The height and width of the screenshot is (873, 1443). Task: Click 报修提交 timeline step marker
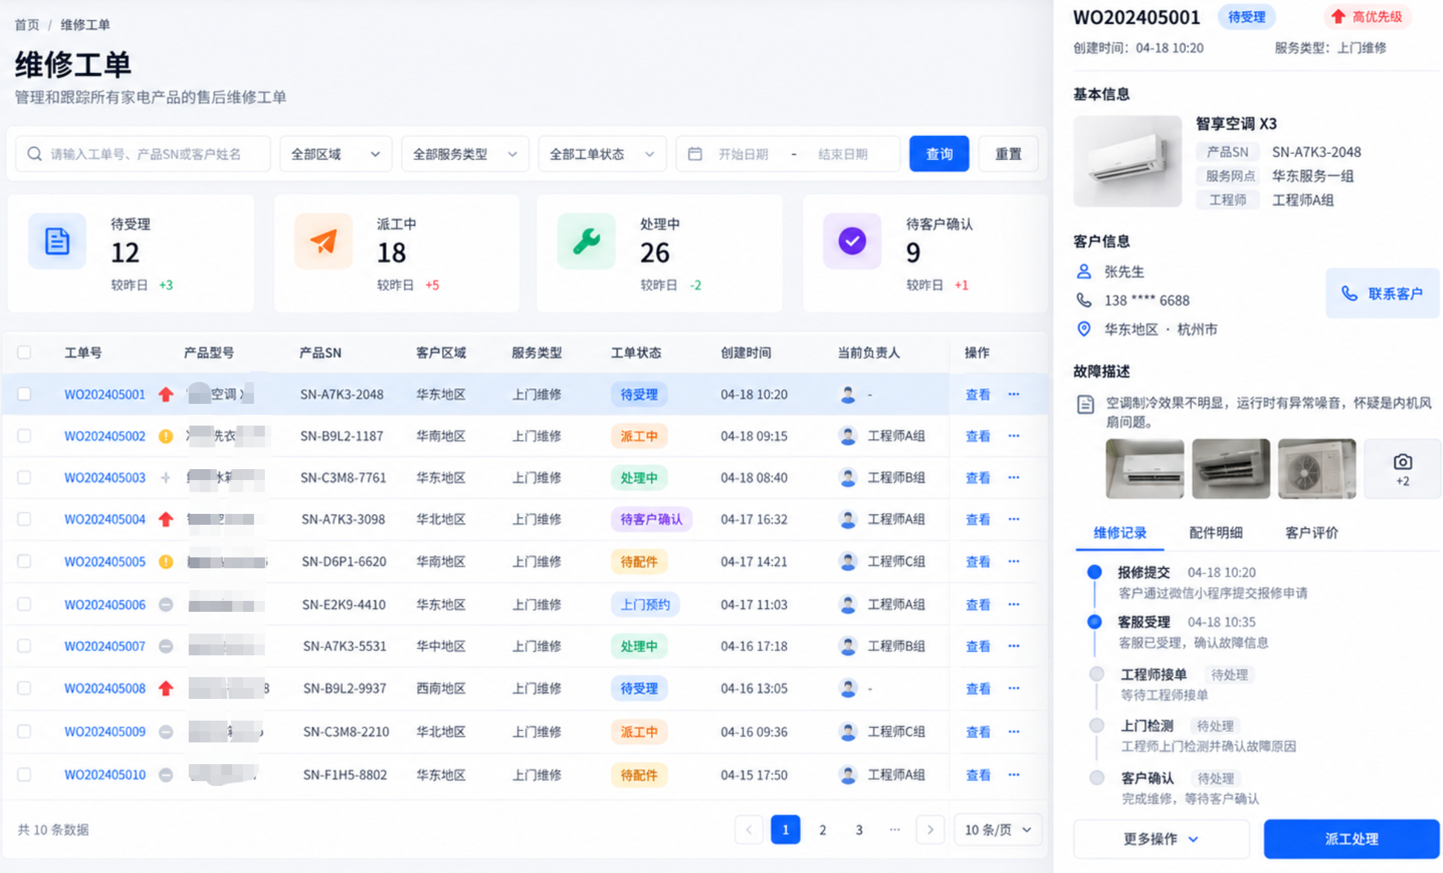(x=1094, y=572)
